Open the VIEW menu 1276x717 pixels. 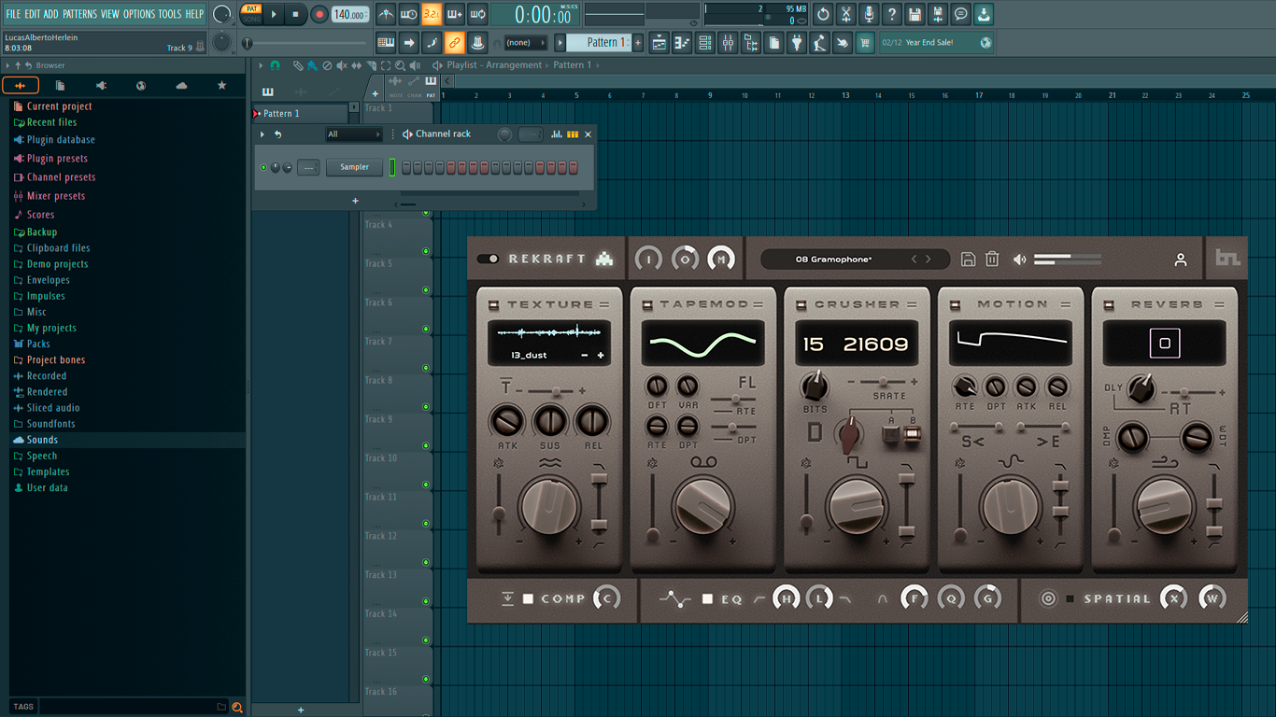(110, 14)
